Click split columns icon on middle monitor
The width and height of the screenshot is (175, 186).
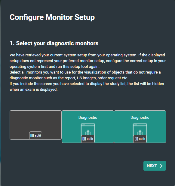tap(84, 139)
